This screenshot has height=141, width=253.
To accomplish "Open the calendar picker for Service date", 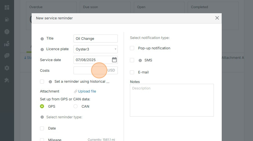I will click(x=114, y=60).
